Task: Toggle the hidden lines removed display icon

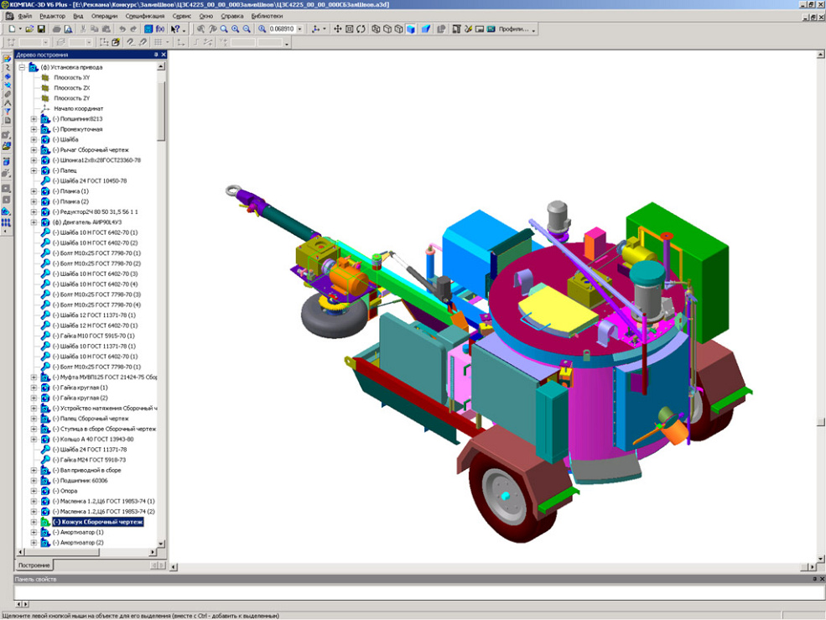Action: (387, 29)
